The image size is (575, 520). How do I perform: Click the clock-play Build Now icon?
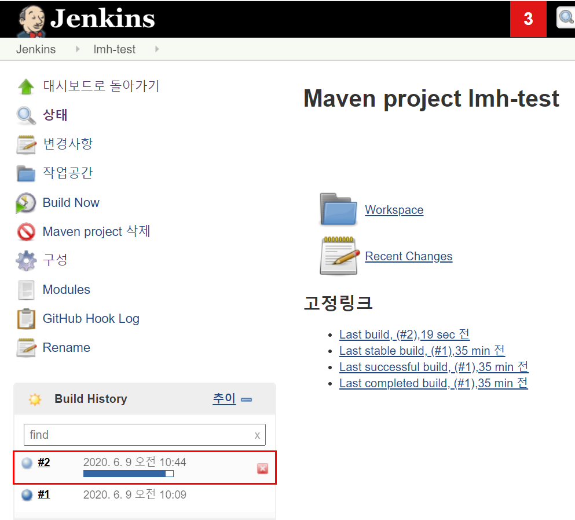[x=25, y=203]
